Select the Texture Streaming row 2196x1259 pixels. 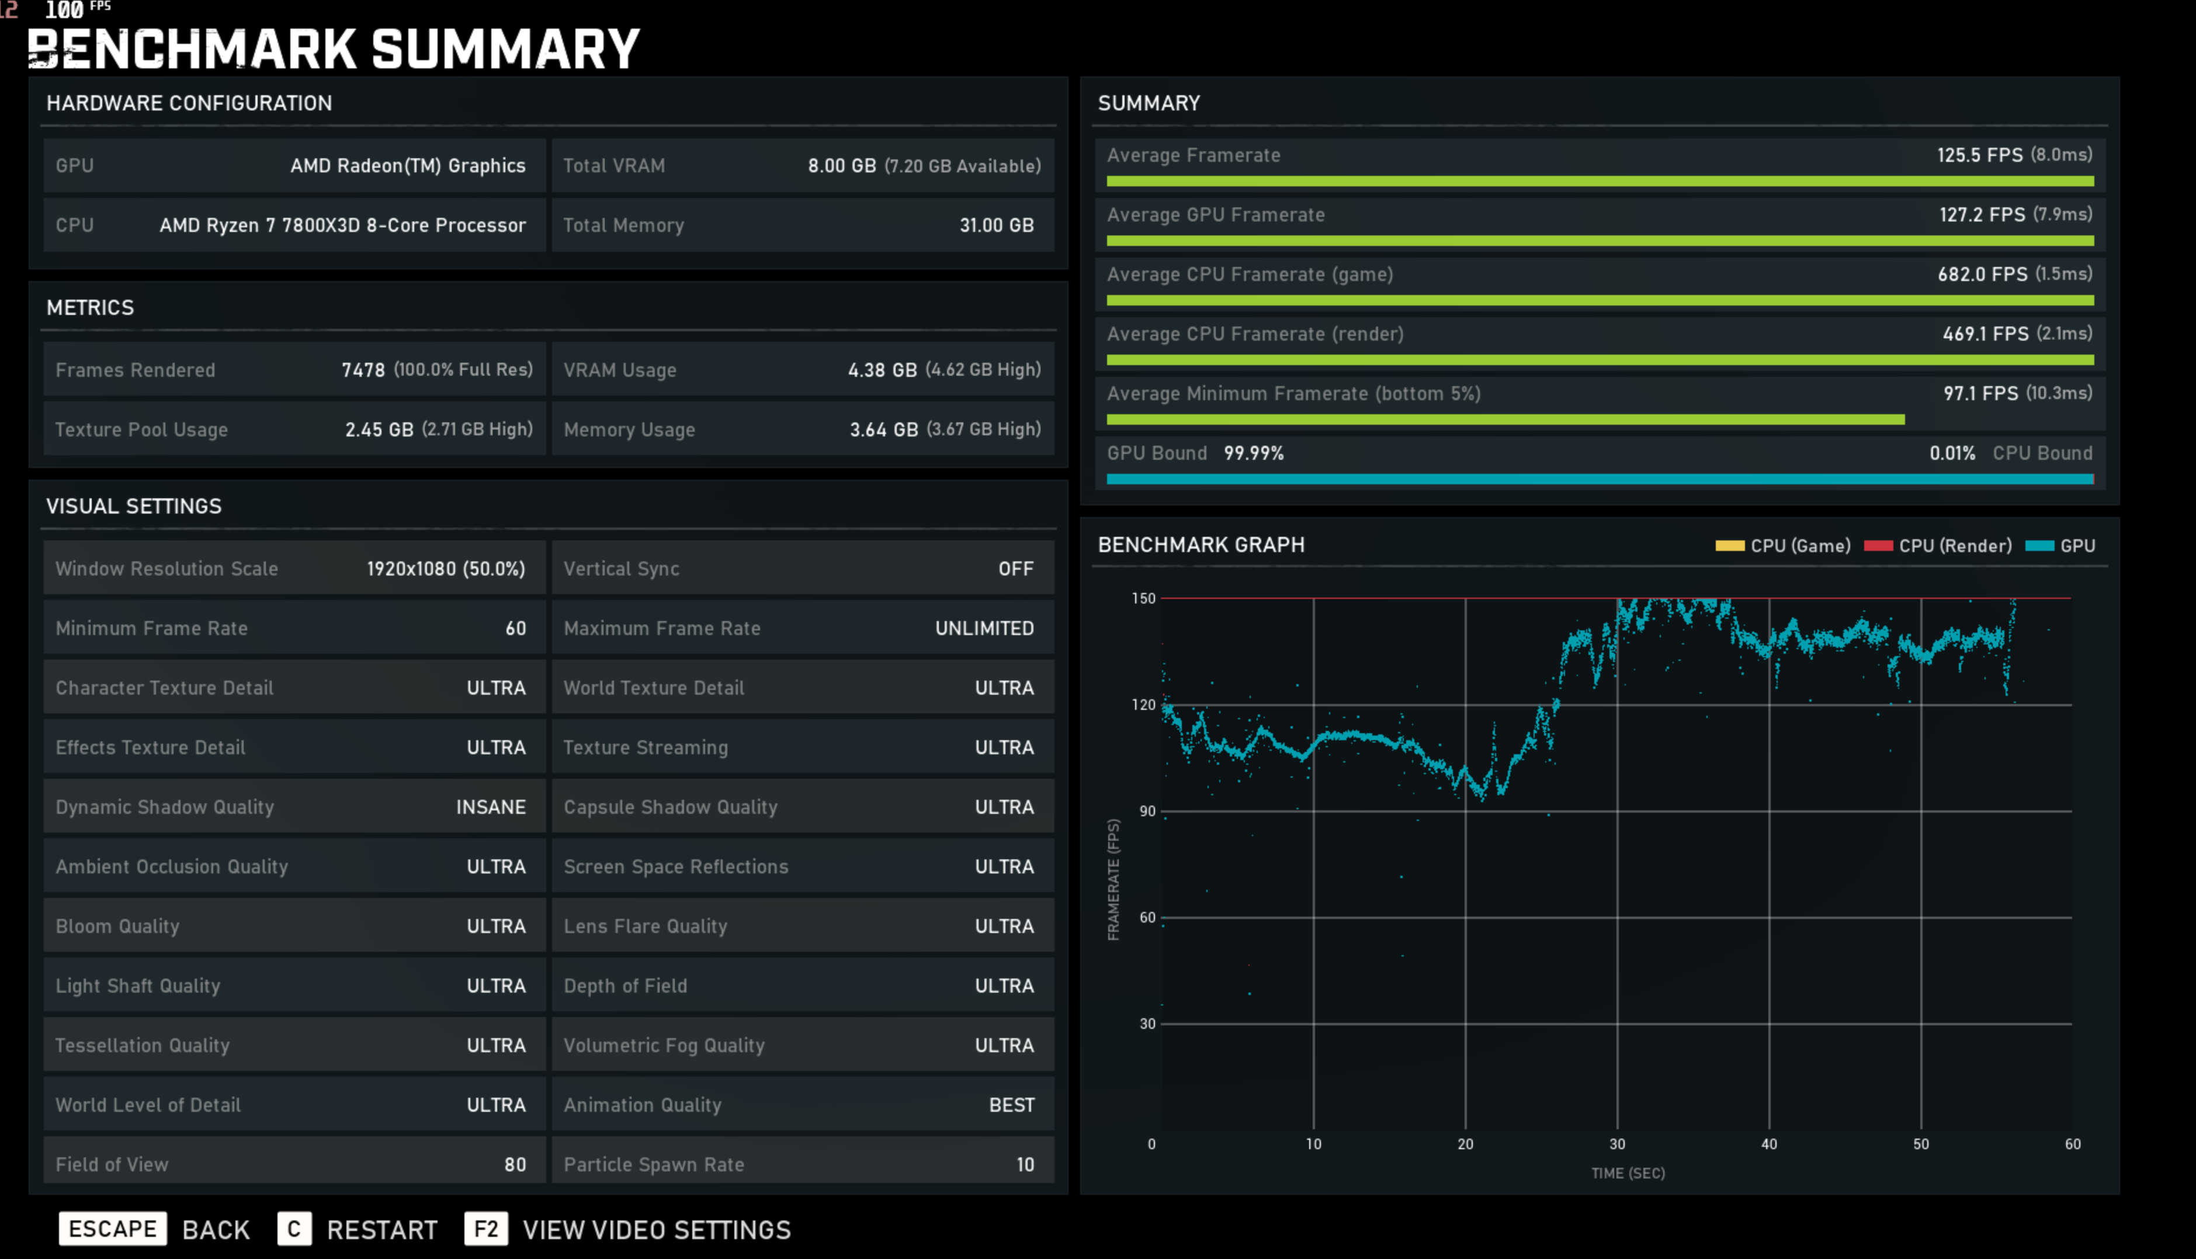[x=803, y=747]
